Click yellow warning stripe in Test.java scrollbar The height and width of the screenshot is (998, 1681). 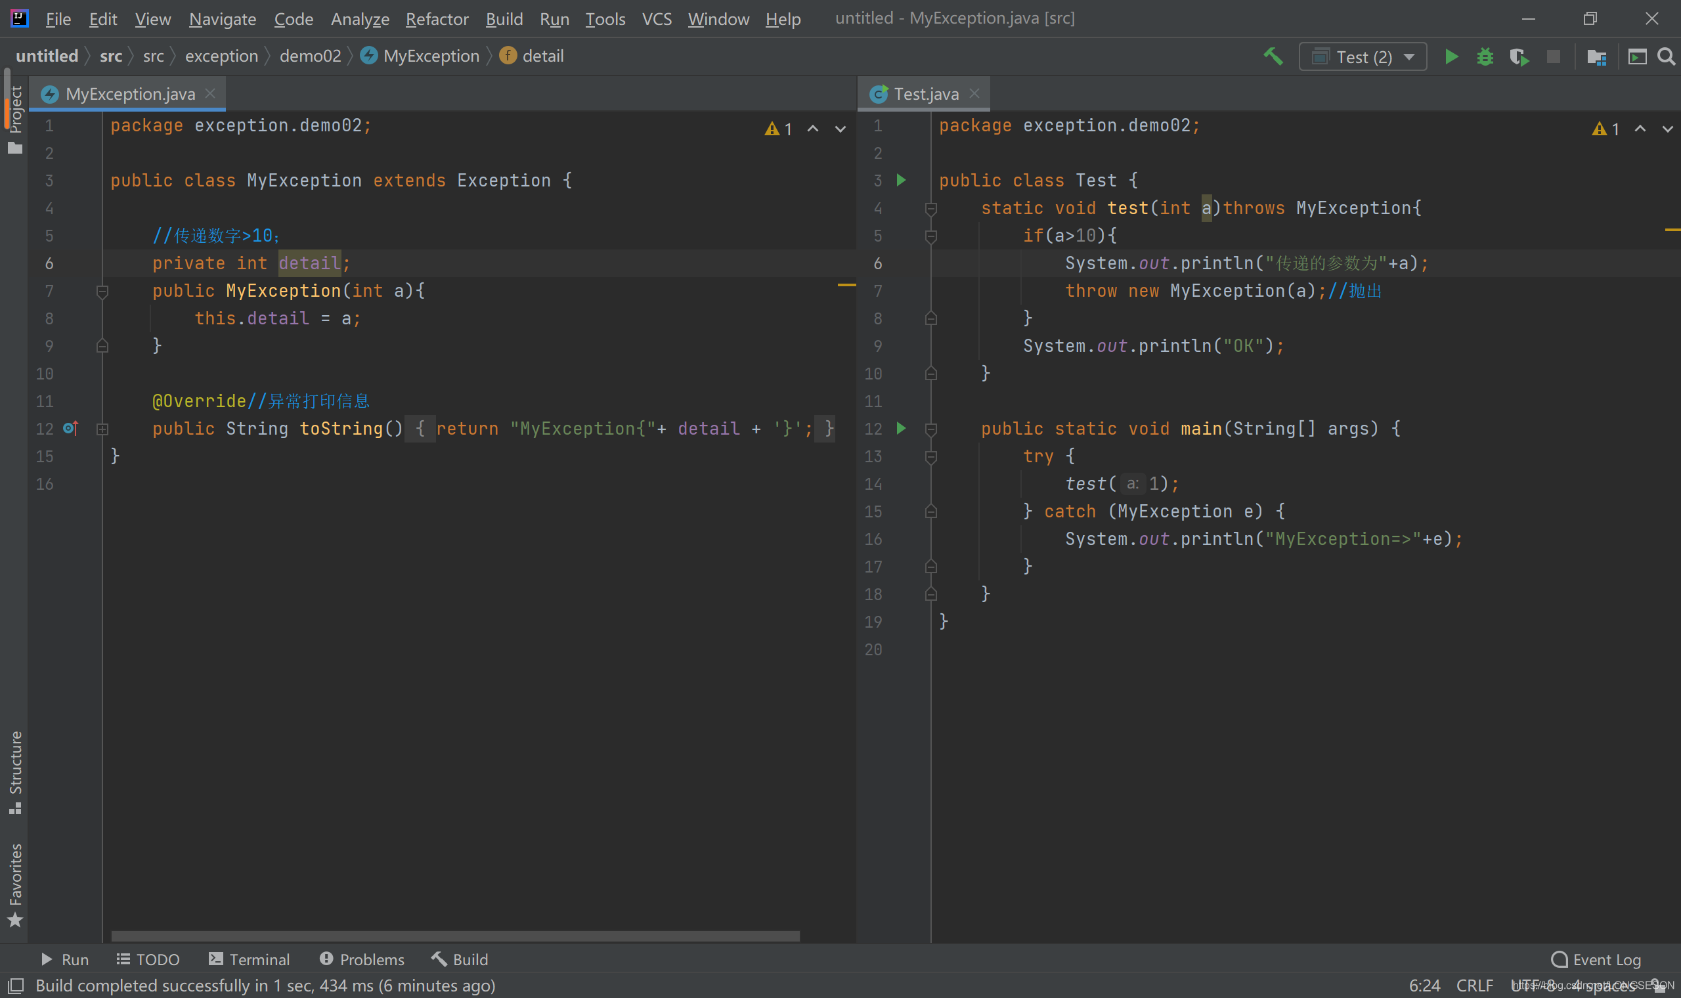tap(1672, 230)
